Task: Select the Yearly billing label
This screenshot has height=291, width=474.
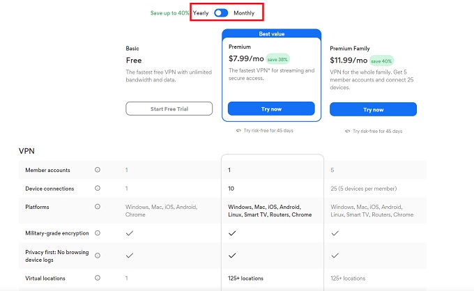Action: (201, 13)
